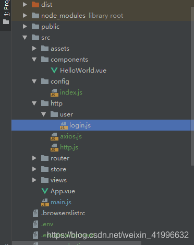Expand the views folder arrow
The height and width of the screenshot is (245, 194).
[x=34, y=180]
